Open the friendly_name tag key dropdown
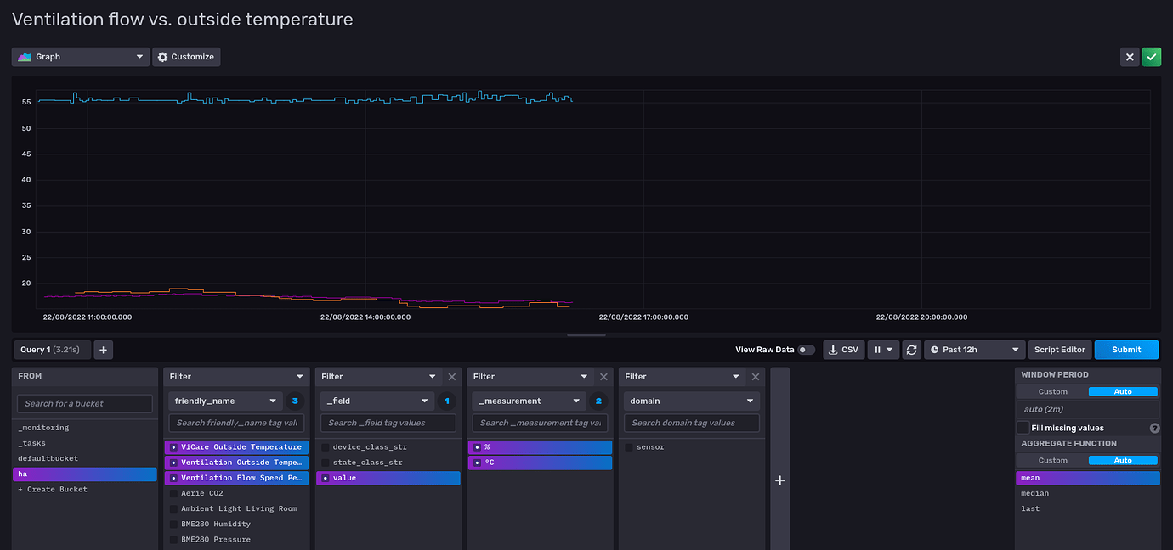The image size is (1173, 550). click(x=225, y=401)
